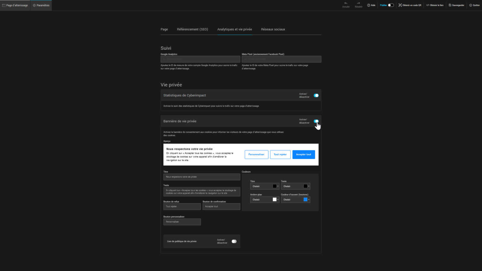
Task: Click the Aperçu label
Action: tap(167, 141)
